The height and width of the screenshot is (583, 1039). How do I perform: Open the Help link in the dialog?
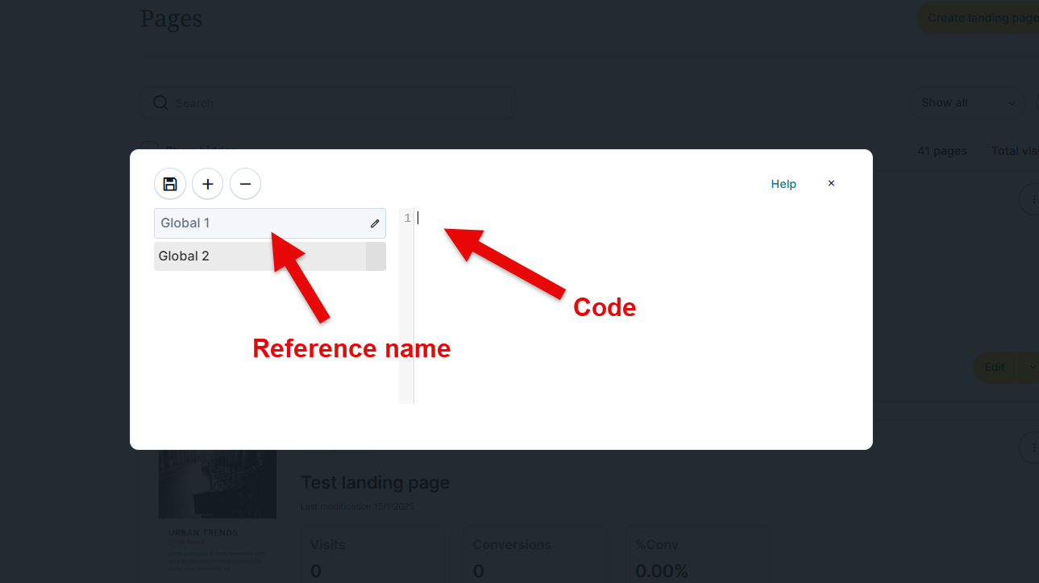[783, 184]
